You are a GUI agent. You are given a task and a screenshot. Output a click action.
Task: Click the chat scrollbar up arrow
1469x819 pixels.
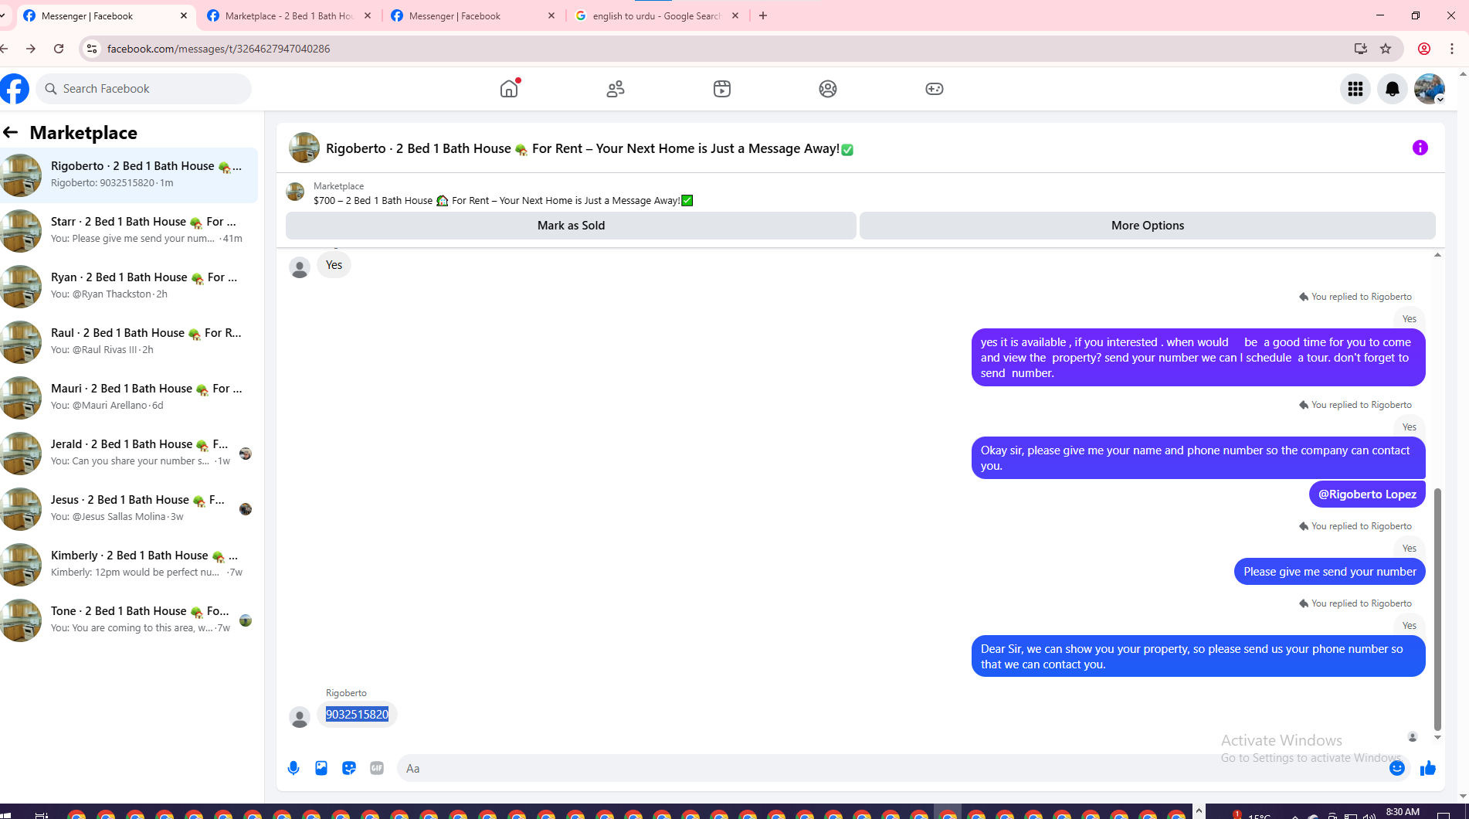click(1437, 255)
